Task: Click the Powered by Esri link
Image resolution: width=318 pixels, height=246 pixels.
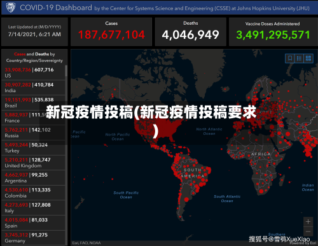Action: (303, 243)
